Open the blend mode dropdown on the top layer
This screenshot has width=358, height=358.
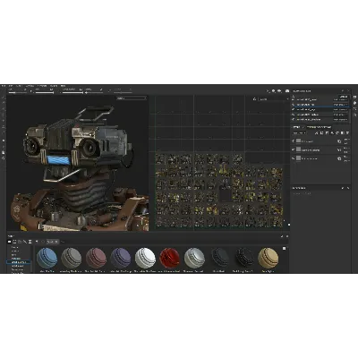[x=347, y=140]
